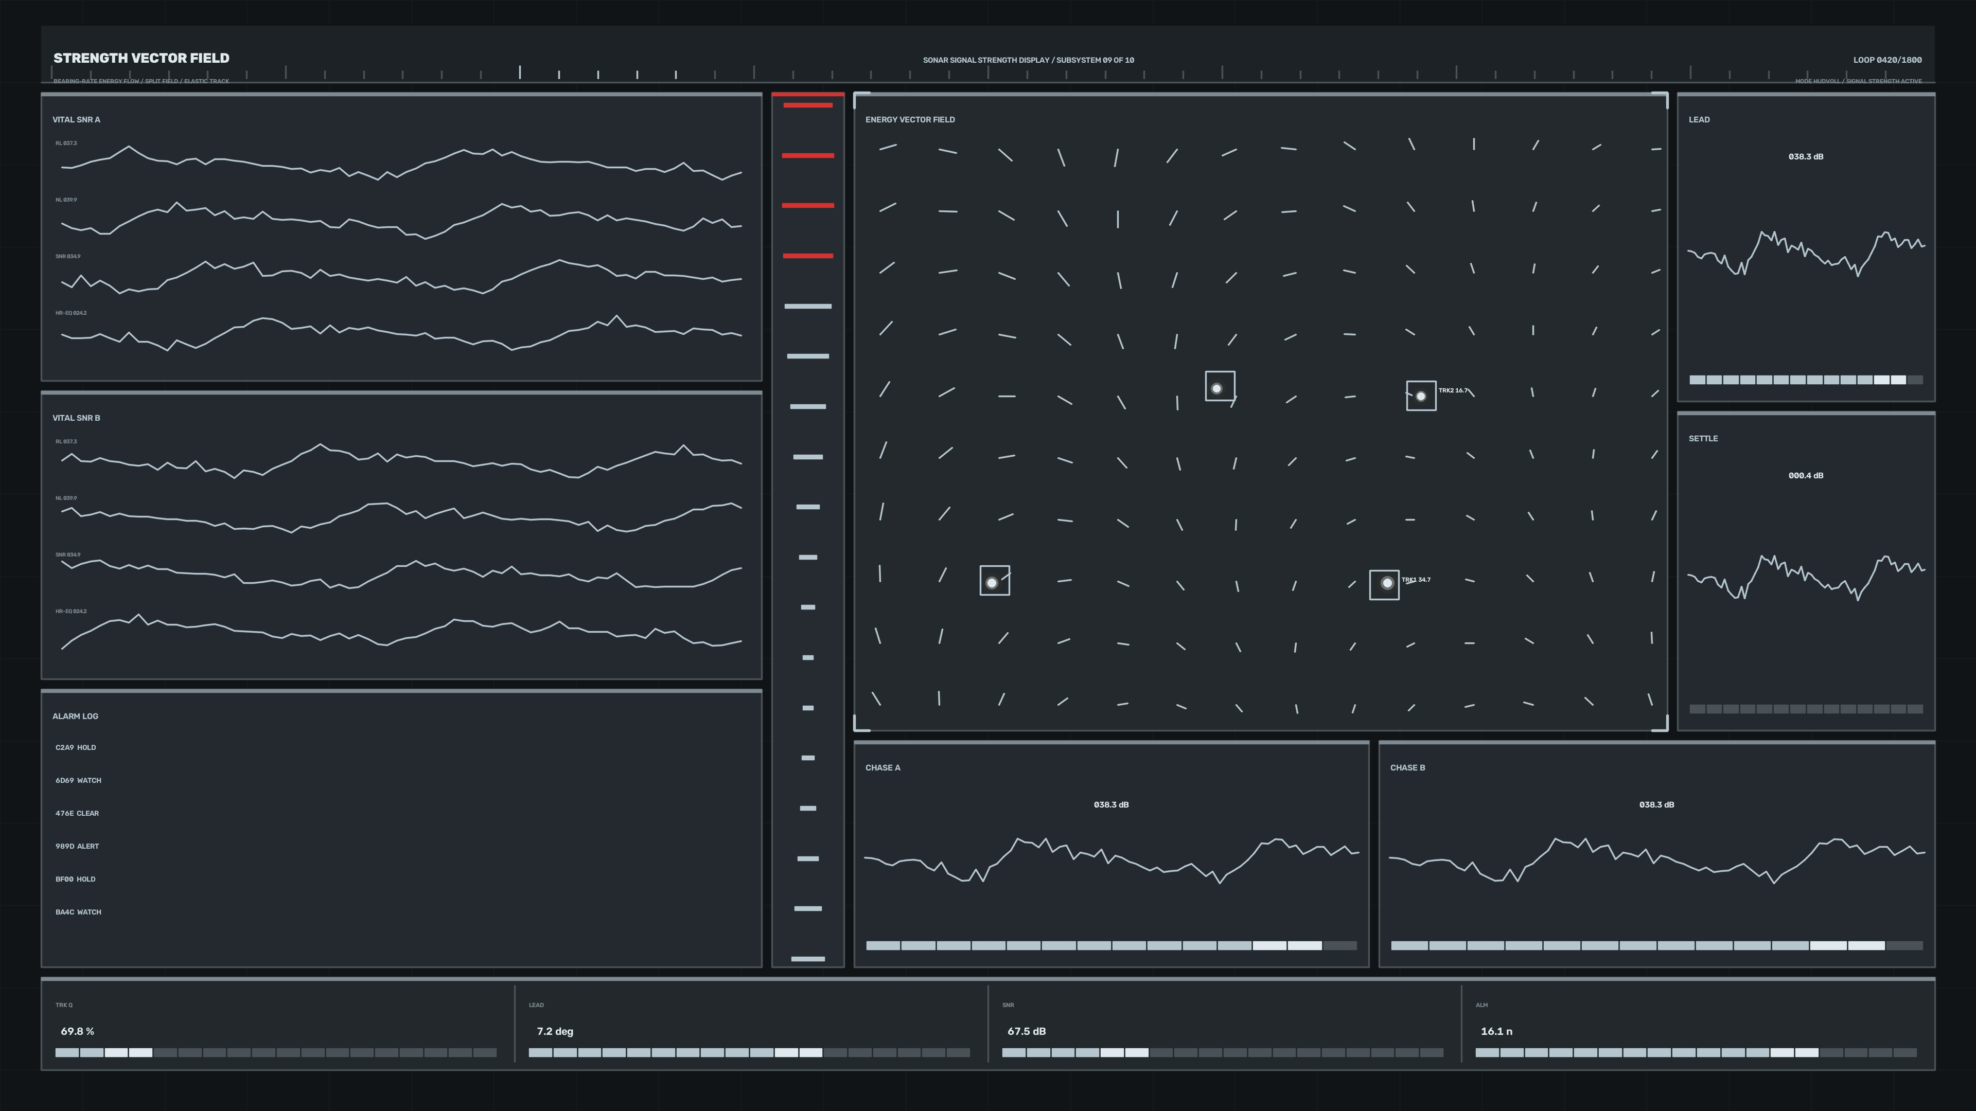Click the ALM 16.1 n segmented meter bar
Screen dimensions: 1976x1111
1695,1053
